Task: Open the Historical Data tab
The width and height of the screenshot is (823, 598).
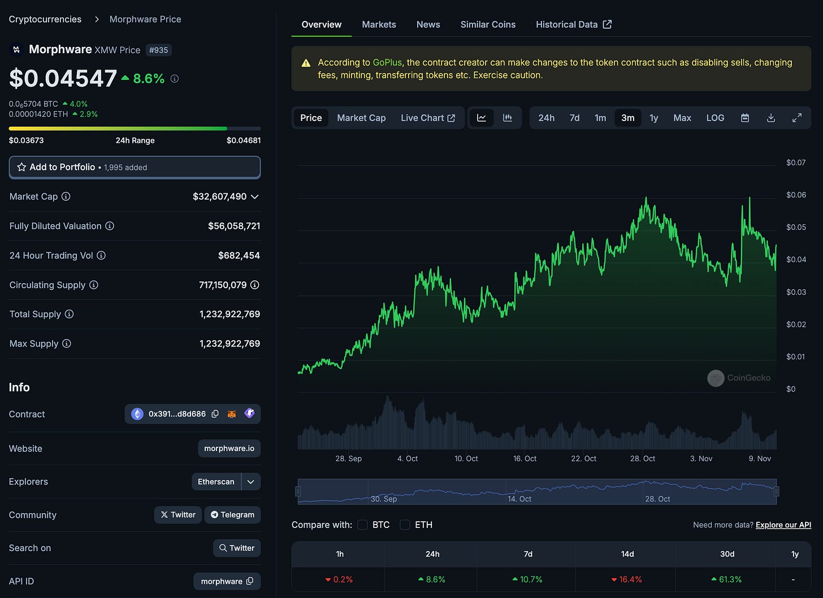Action: pos(574,24)
